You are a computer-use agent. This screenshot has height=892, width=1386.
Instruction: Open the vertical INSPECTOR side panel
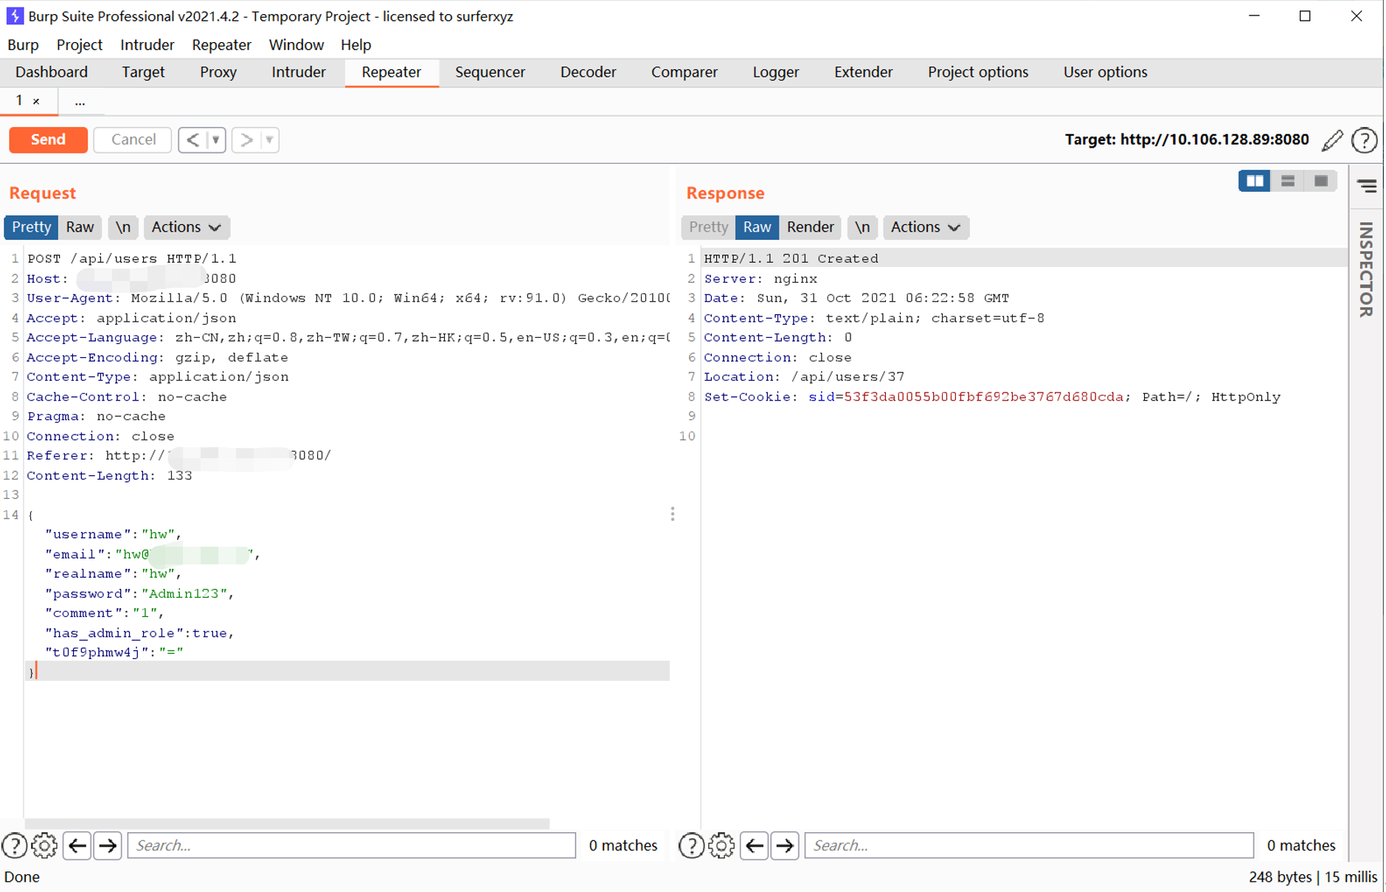coord(1366,269)
